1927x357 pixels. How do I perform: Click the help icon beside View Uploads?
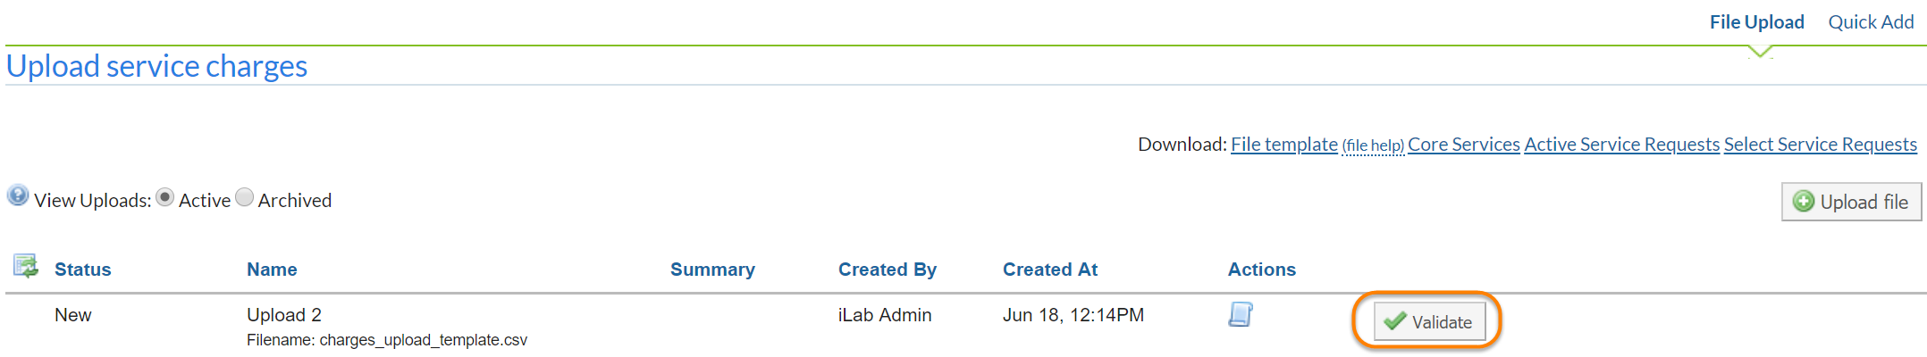coord(18,195)
